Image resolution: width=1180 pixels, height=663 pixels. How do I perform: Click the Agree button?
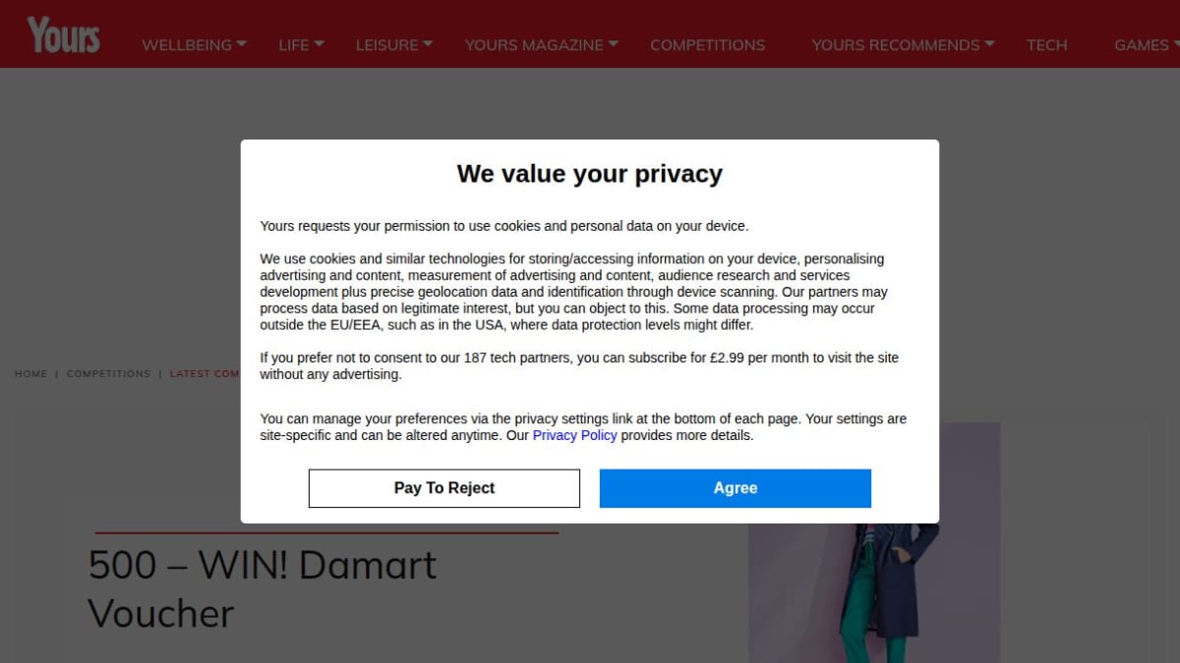pyautogui.click(x=736, y=488)
